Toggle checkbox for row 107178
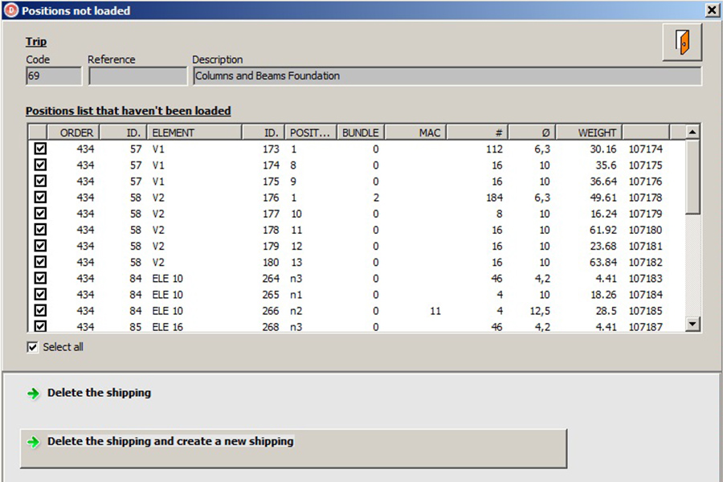 click(x=40, y=197)
